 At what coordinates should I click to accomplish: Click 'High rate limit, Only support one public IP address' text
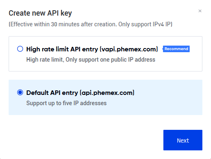coord(91,60)
